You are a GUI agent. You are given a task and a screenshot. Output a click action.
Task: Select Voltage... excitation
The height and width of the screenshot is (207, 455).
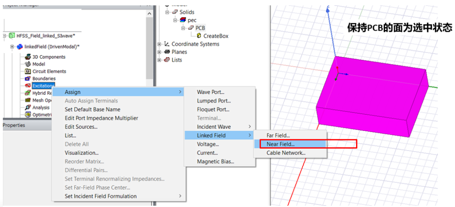(x=219, y=144)
